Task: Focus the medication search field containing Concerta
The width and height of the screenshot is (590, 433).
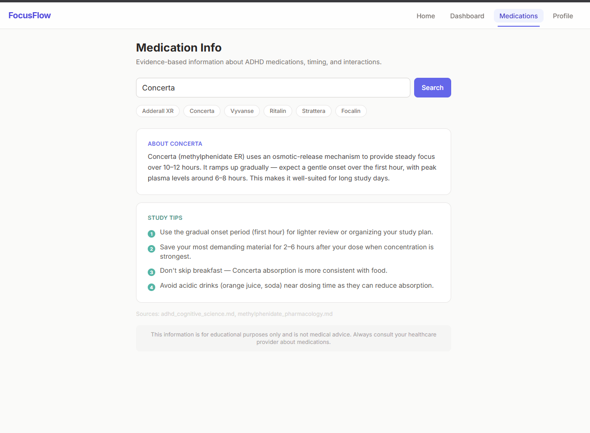Action: (273, 88)
